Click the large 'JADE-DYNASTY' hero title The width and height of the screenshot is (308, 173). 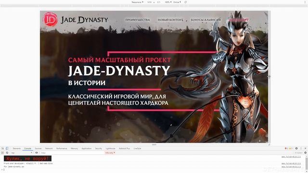(x=119, y=71)
